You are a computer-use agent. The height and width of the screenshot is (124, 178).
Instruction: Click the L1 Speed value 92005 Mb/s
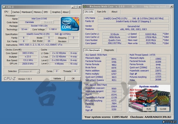click(x=151, y=34)
